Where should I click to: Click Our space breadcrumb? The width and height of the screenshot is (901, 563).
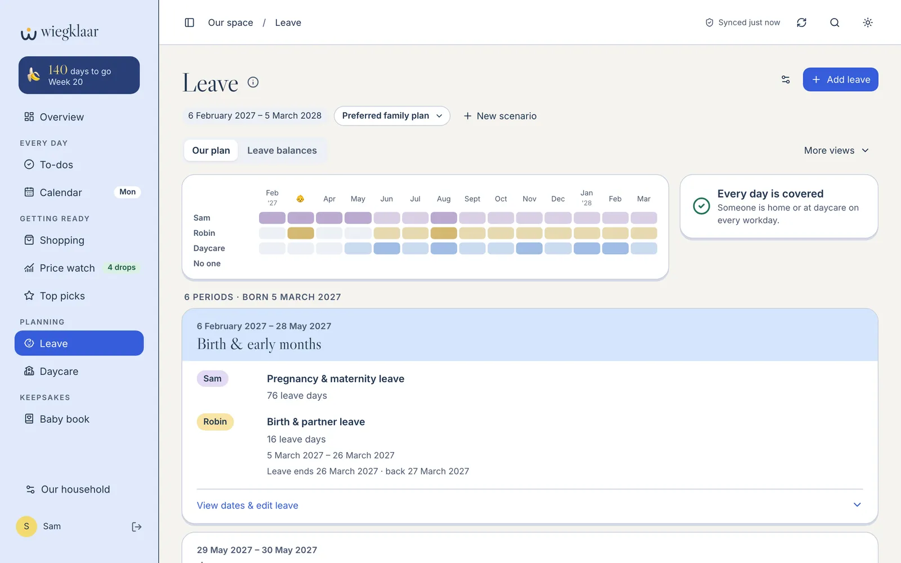[x=230, y=23]
